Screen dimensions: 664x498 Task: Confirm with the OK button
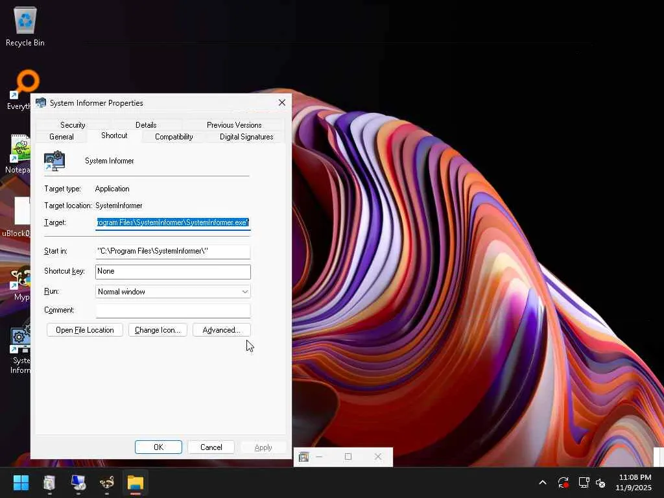[x=158, y=447]
